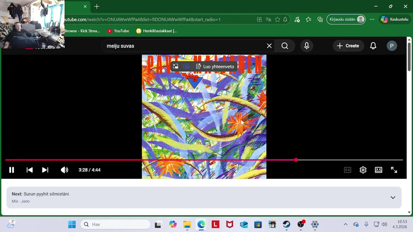Screen dimensions: 413x232
Task: Click the album cover video frame
Action: [x=204, y=117]
